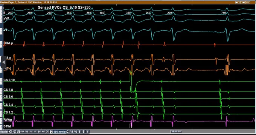Select the CS 7,8 channel label
This screenshot has height=135, width=256.
(8, 90)
